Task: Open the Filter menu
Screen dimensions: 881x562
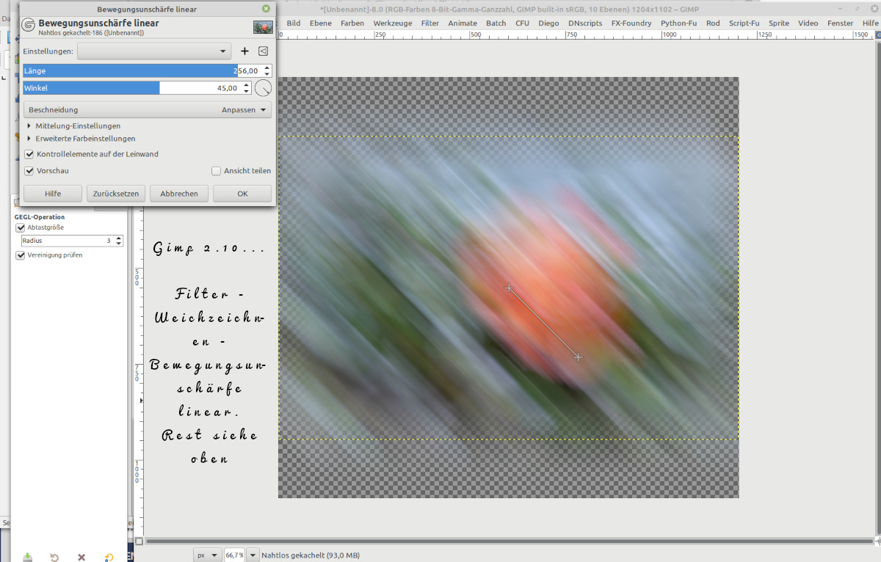Action: tap(430, 23)
